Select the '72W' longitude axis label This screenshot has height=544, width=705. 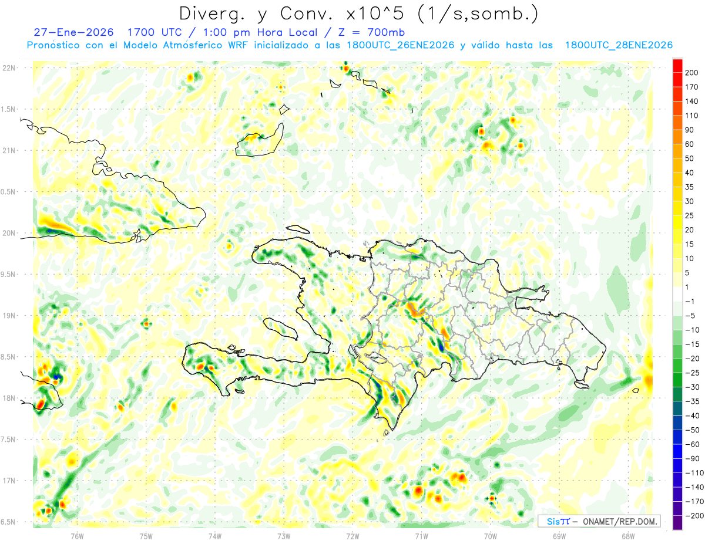352,535
